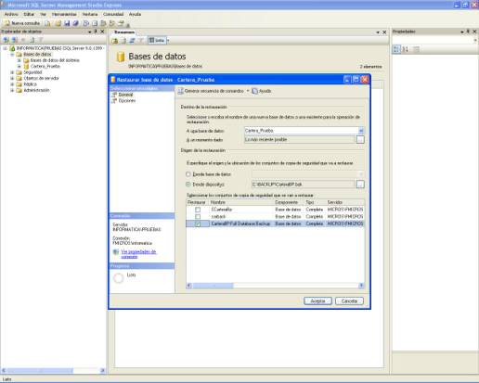
Task: Click the Categorized icon in Propiedades panel
Action: tap(396, 49)
